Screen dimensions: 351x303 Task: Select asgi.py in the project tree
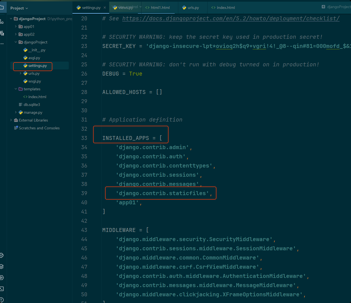[x=34, y=58]
